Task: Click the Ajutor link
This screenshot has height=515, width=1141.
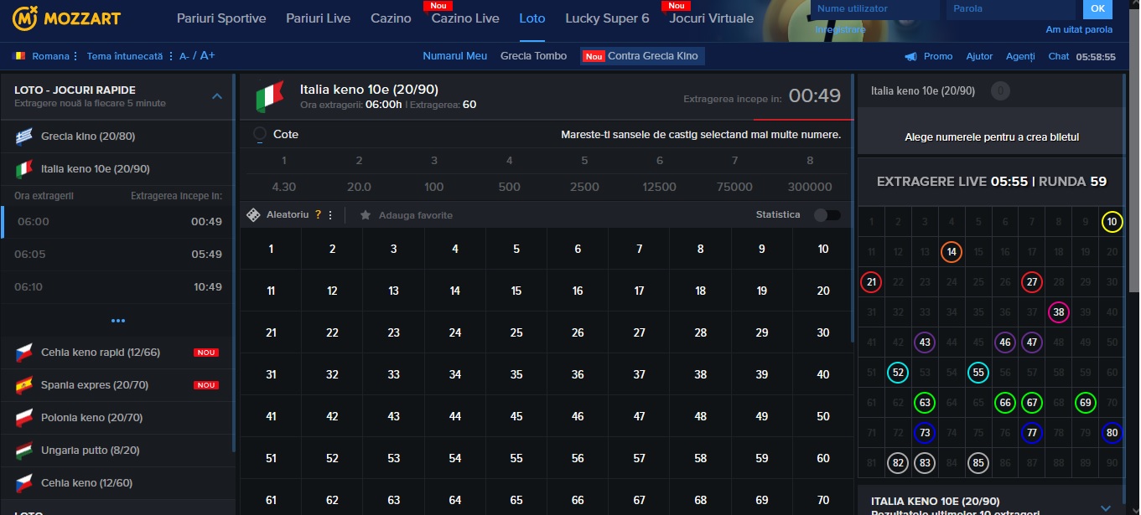Action: tap(979, 56)
